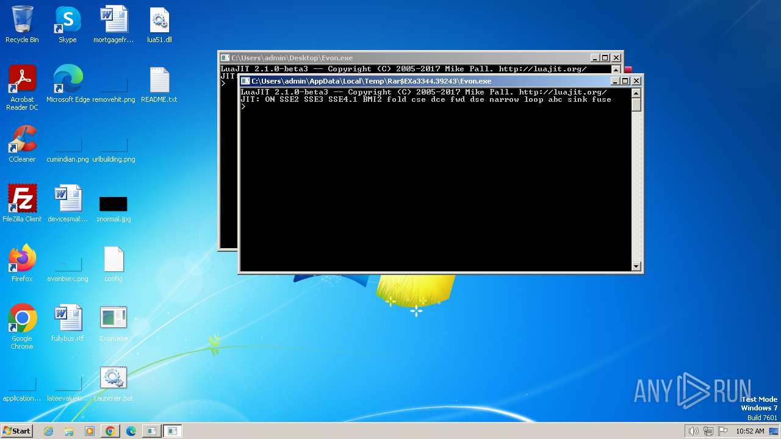Open the FileZilla Client shortcut

pos(22,204)
